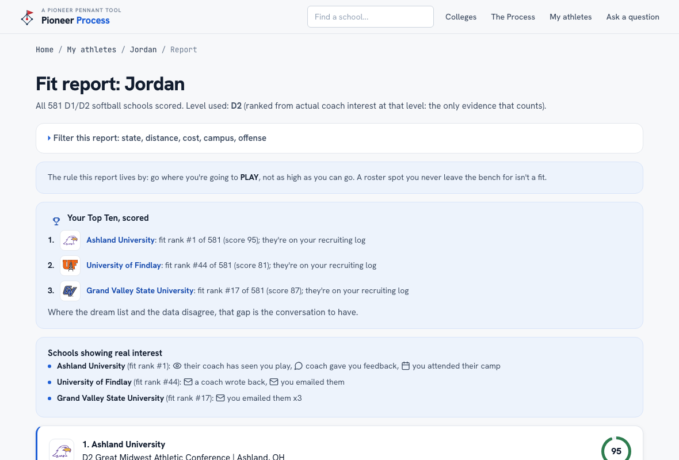Image resolution: width=679 pixels, height=460 pixels.
Task: Click envelope icon before 'you emailed them' for Findlay
Action: [x=274, y=382]
